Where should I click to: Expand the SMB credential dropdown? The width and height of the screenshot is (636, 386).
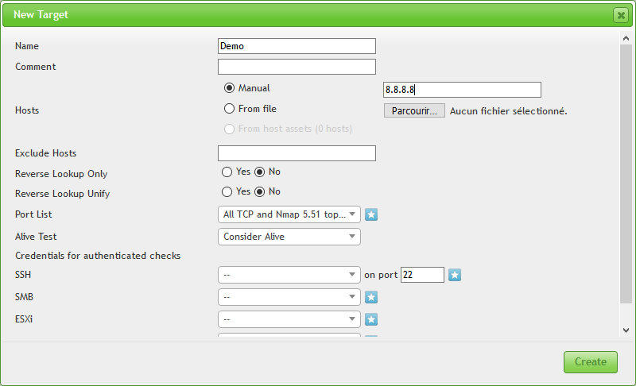point(289,297)
